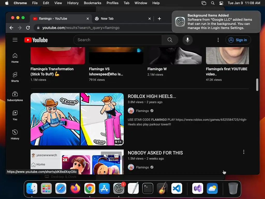
Task: Play NOBODY ASKED FOR THIS thumbnail
Action: pos(77,162)
